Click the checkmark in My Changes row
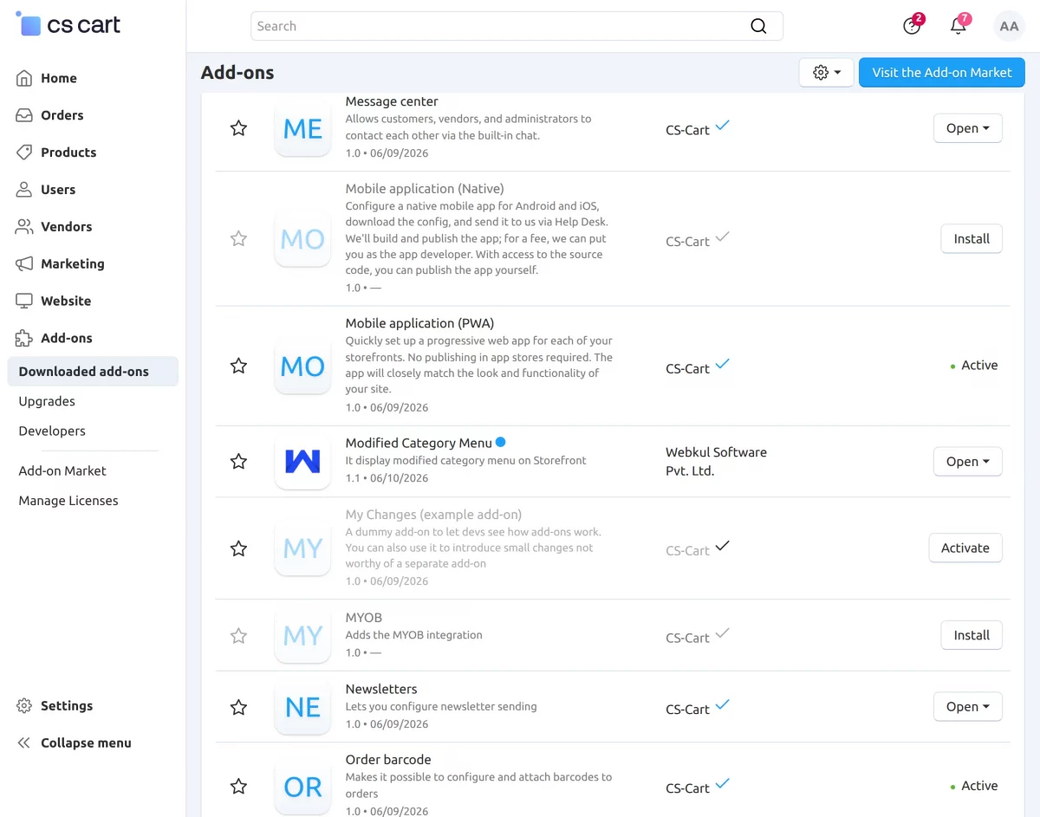 [722, 546]
